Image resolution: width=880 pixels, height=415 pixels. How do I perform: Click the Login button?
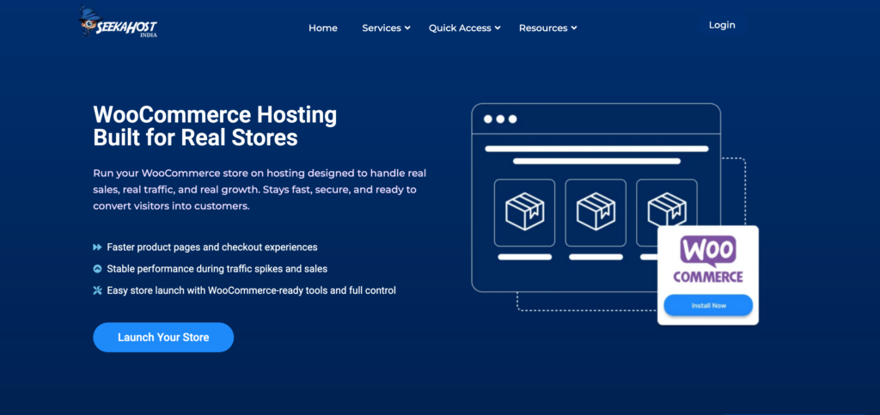click(722, 25)
